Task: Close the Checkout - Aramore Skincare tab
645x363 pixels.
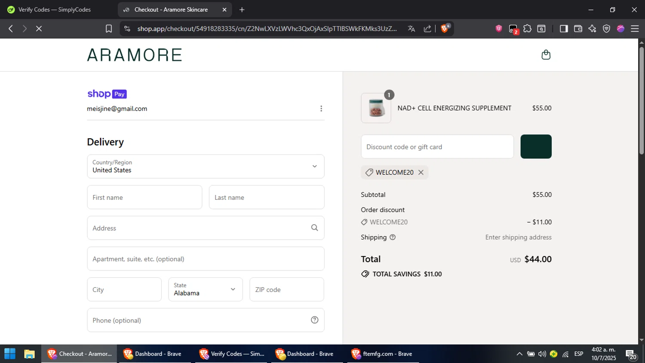Action: pos(224,9)
